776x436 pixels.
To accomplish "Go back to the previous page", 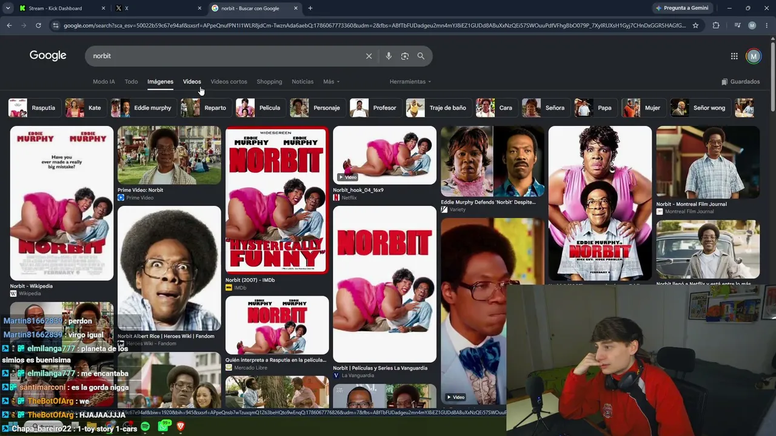I will click(9, 25).
